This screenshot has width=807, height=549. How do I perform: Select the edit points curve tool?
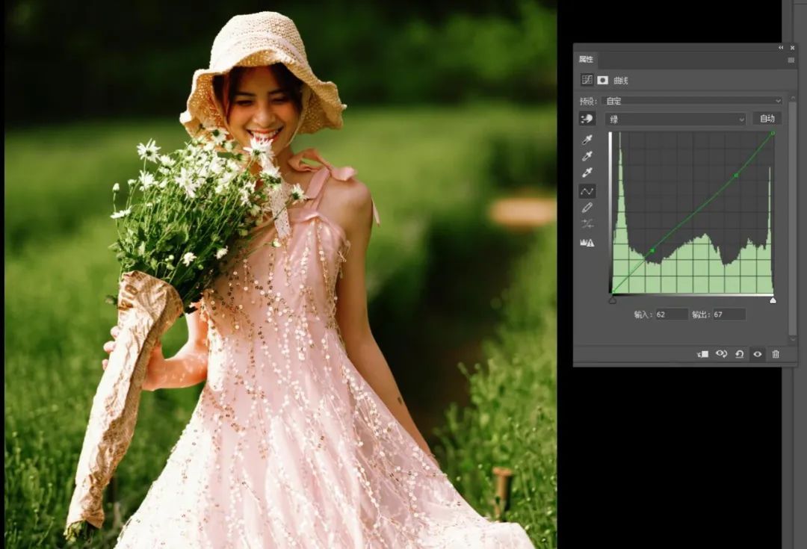587,191
